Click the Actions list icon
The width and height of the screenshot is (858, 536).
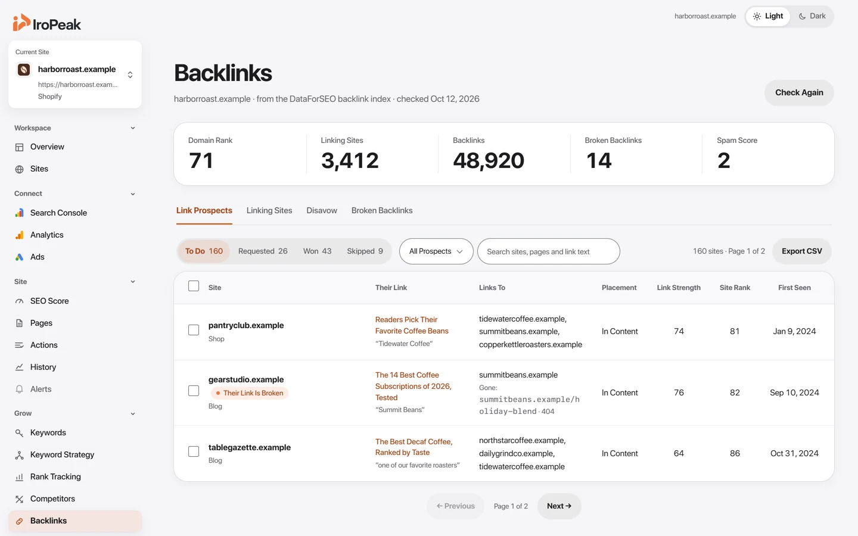19,345
